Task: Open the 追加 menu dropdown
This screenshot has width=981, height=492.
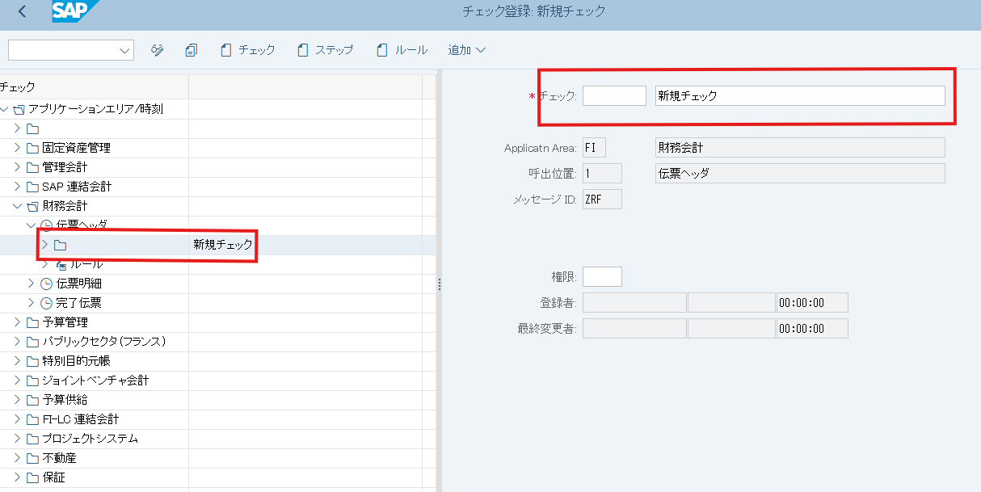Action: click(466, 50)
